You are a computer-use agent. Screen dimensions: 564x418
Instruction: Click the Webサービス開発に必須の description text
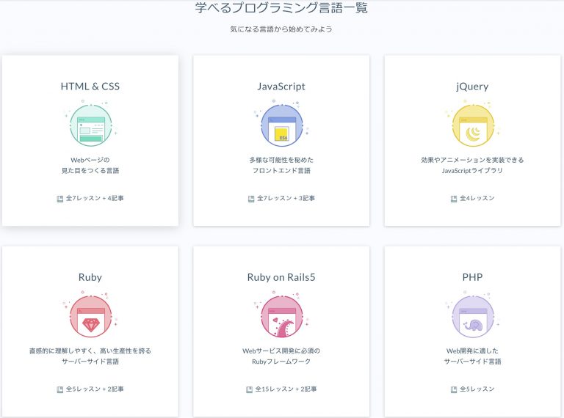(x=281, y=351)
